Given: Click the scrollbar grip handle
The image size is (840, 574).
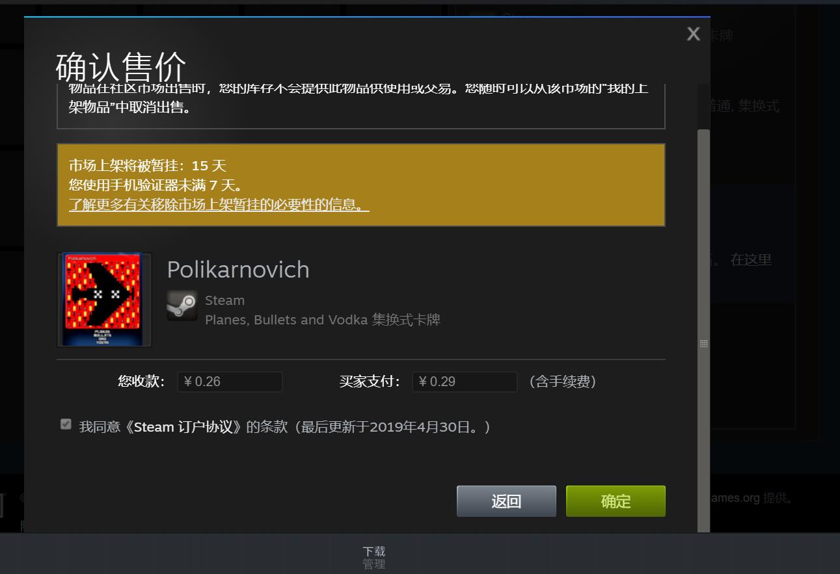Looking at the screenshot, I should point(703,343).
